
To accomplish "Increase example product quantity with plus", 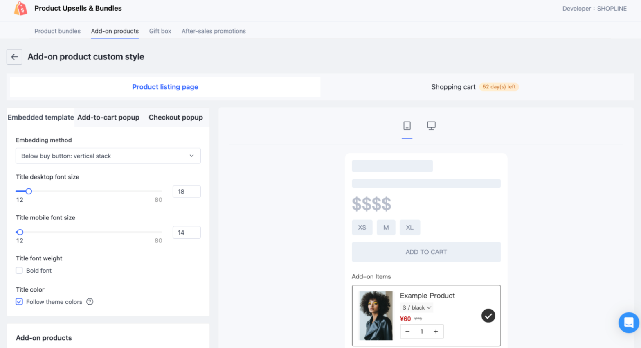I will pos(436,332).
